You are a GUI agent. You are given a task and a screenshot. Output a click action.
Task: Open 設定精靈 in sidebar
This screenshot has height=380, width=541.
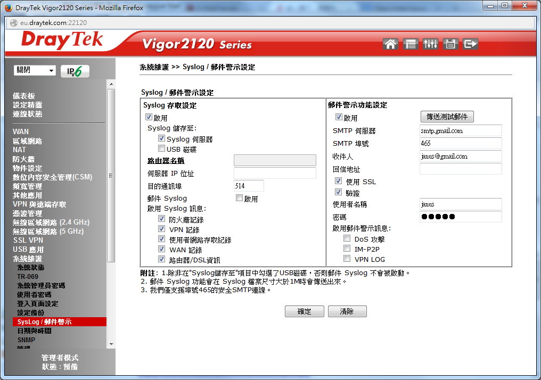[28, 105]
